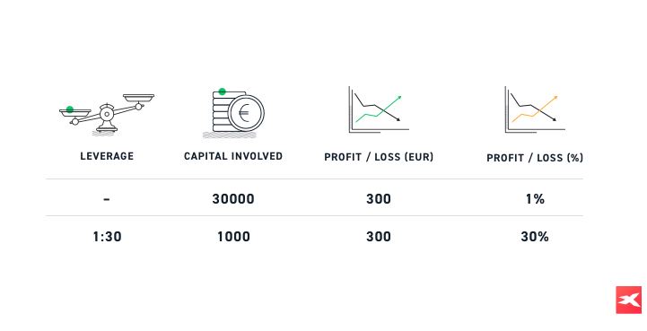Click the red XTB logo icon
The image size is (647, 331).
pyautogui.click(x=629, y=300)
